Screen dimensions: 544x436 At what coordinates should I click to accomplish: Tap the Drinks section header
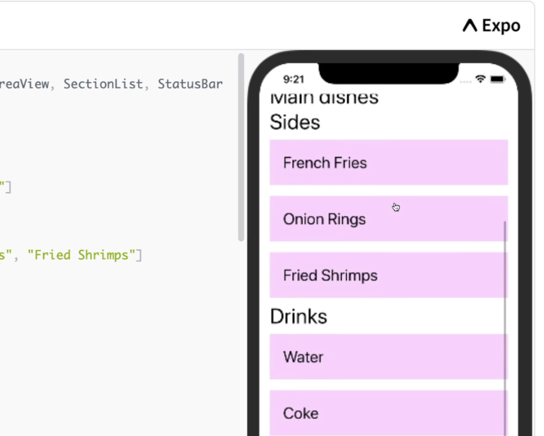(298, 316)
